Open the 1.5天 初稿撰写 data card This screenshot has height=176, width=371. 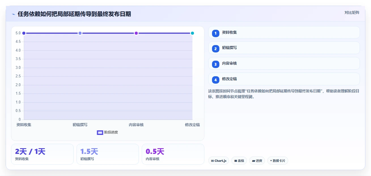pyautogui.click(x=108, y=154)
